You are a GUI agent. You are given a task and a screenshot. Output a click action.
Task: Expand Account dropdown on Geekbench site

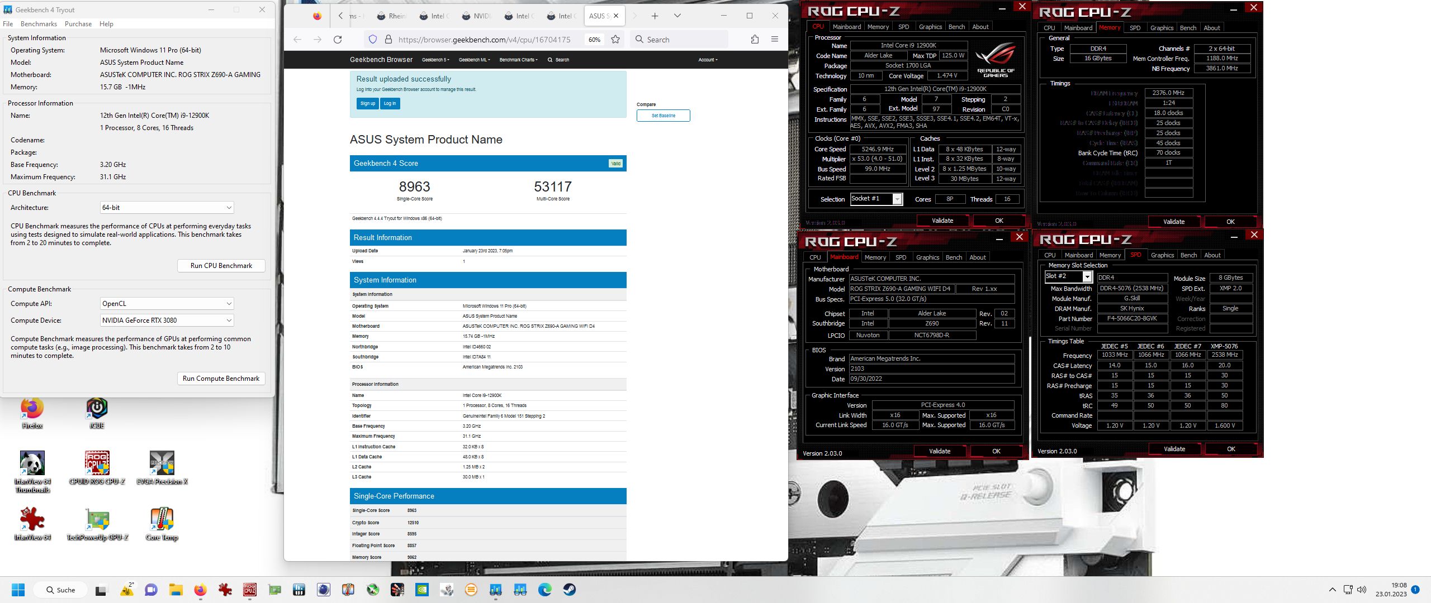click(x=708, y=60)
